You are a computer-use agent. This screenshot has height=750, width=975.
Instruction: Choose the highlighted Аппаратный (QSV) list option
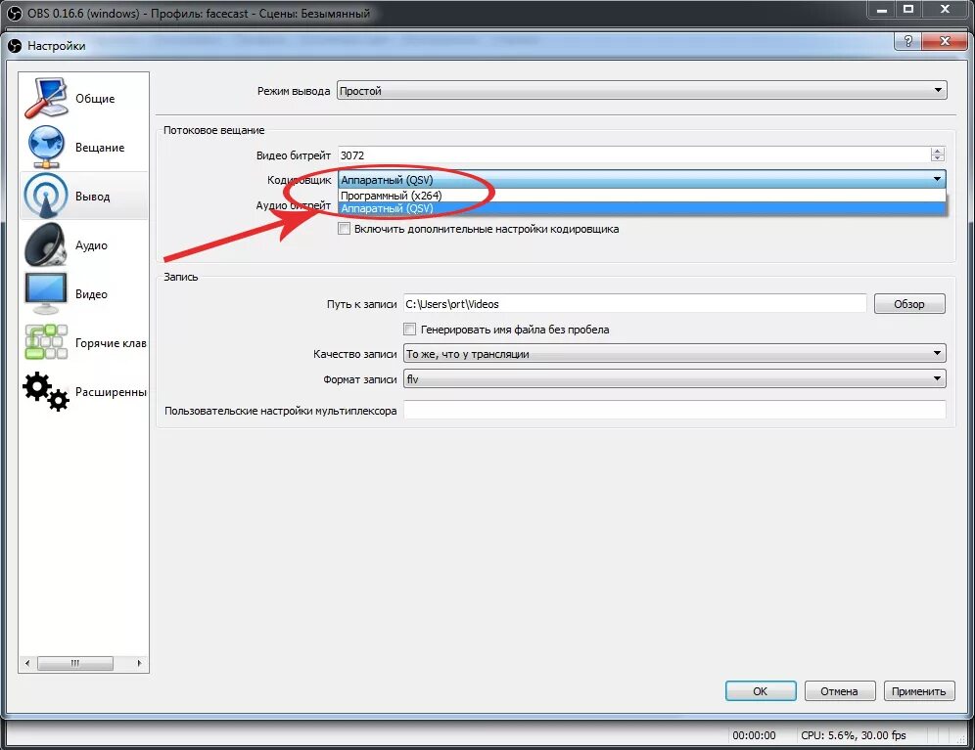642,208
